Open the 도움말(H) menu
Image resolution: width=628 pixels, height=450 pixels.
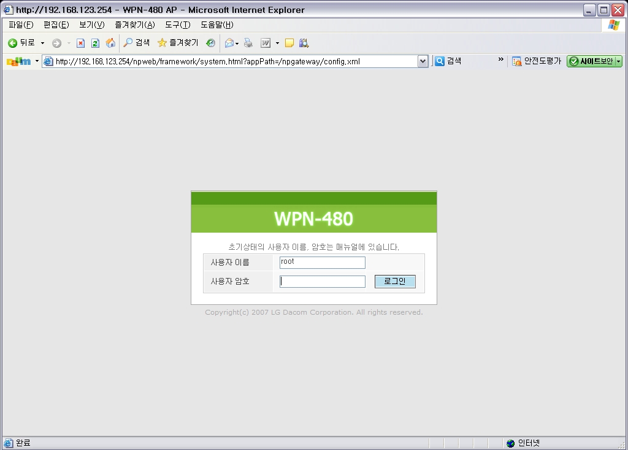click(216, 25)
